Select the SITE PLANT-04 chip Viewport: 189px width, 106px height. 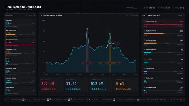(x=149, y=8)
